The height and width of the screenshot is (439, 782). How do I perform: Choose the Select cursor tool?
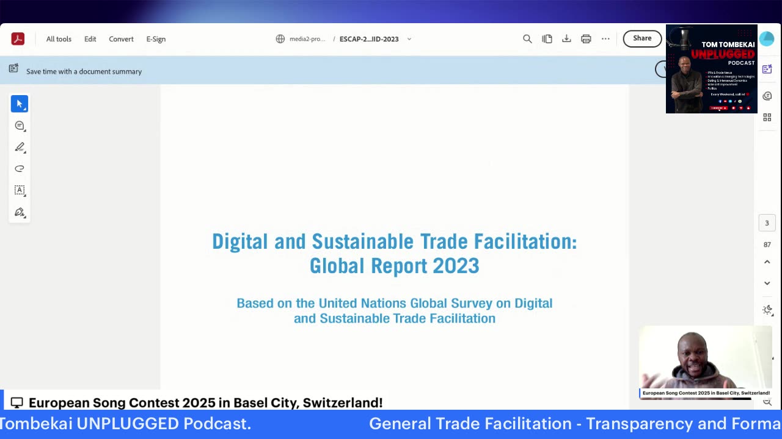[x=20, y=104]
